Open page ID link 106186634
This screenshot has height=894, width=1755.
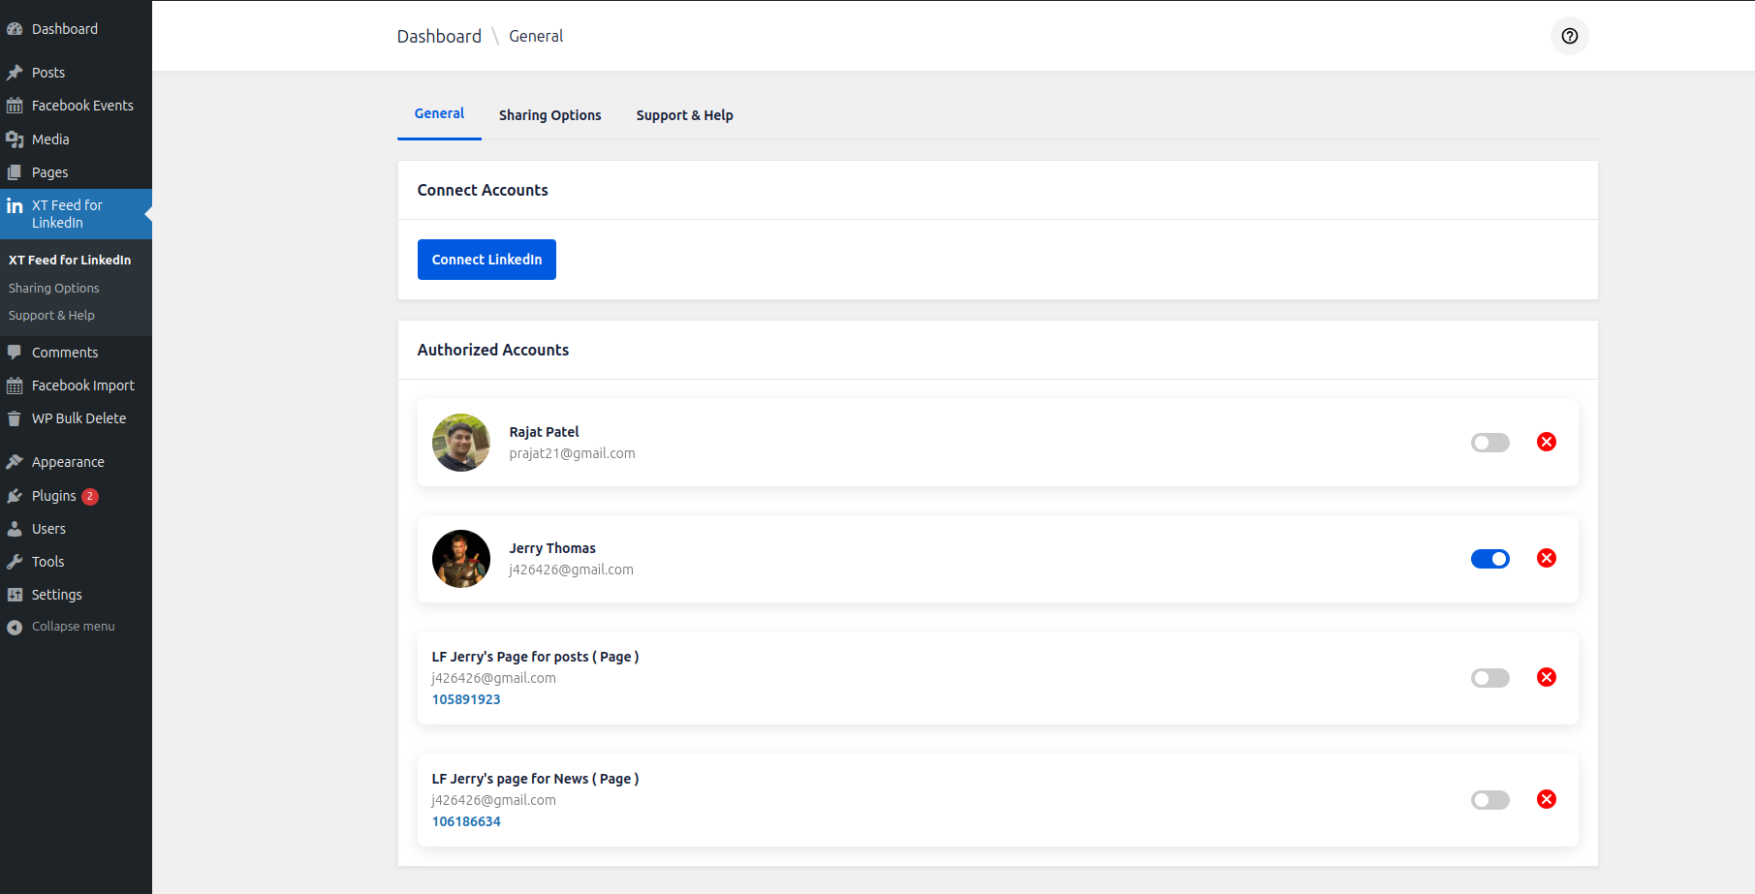pos(466,821)
